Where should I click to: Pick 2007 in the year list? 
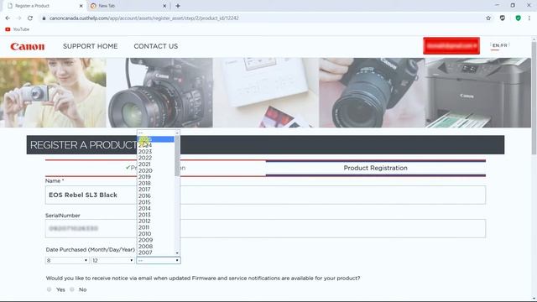tap(156, 253)
